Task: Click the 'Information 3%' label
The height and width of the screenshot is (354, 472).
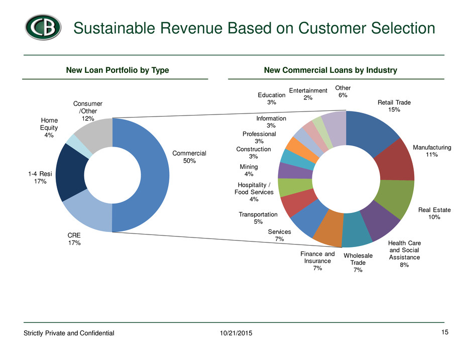Action: click(271, 122)
